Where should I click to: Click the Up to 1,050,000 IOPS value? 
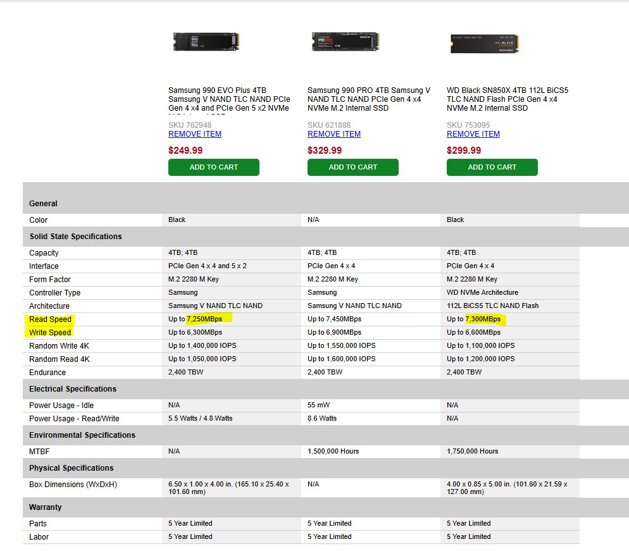coord(202,359)
